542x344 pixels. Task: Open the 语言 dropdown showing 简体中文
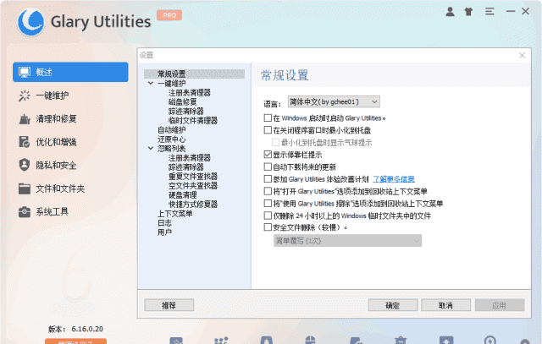pos(334,101)
